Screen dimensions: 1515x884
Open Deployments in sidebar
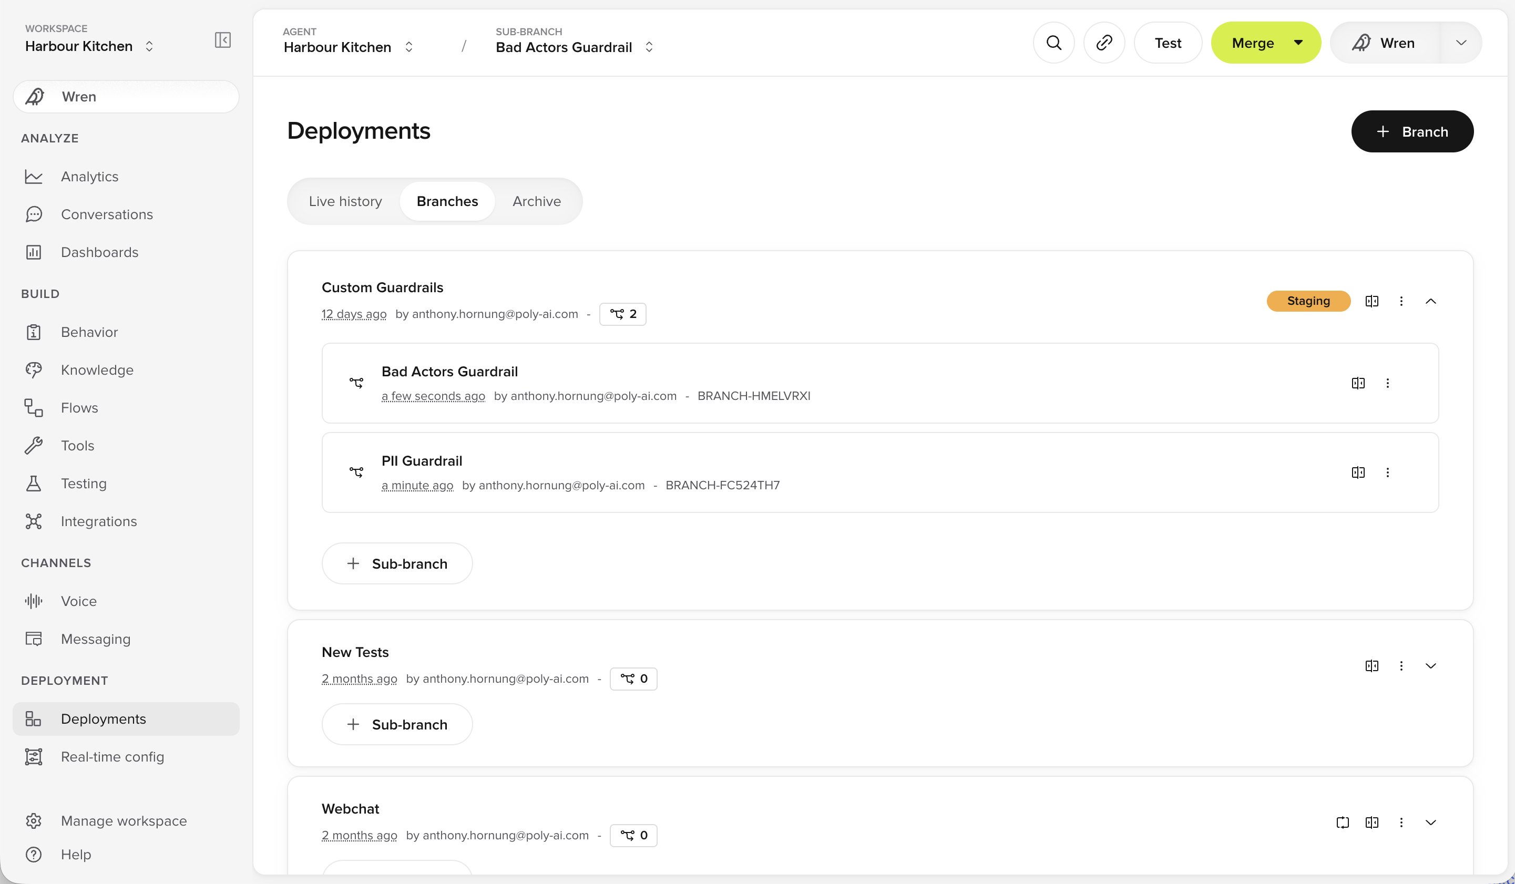(x=126, y=719)
